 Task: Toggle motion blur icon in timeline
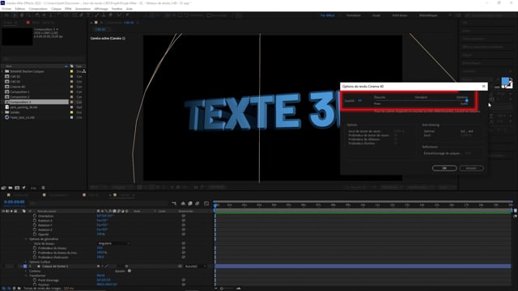197,204
